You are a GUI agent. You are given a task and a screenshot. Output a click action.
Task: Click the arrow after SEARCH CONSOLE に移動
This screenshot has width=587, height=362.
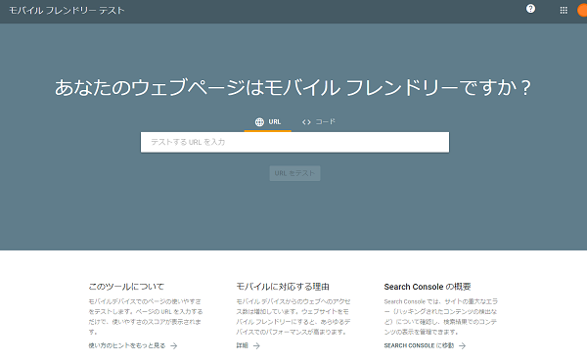(x=463, y=346)
